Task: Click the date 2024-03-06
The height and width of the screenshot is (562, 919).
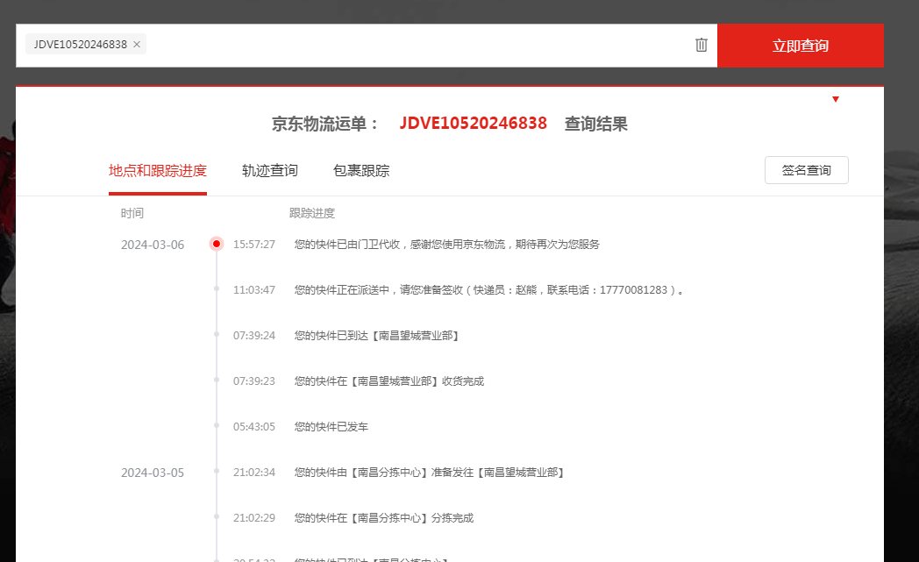Action: tap(153, 245)
